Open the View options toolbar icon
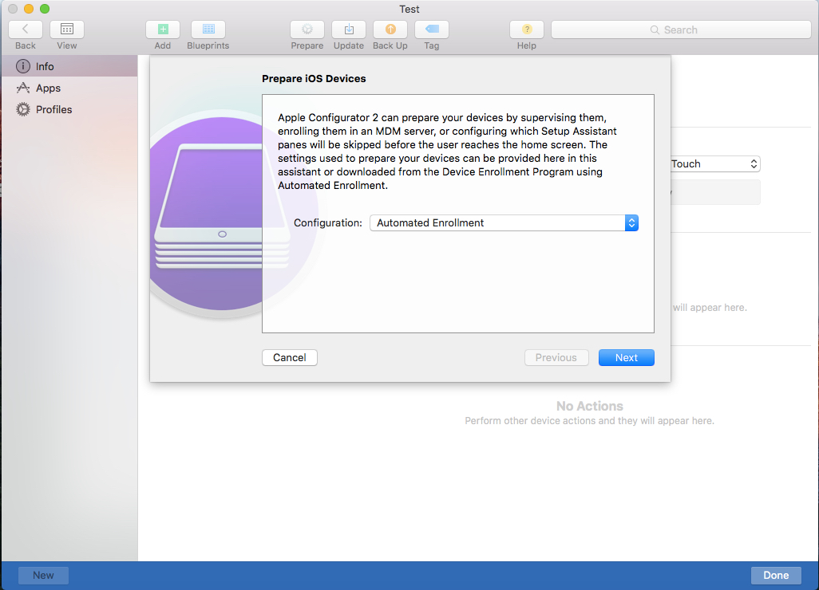The image size is (819, 590). pos(67,29)
